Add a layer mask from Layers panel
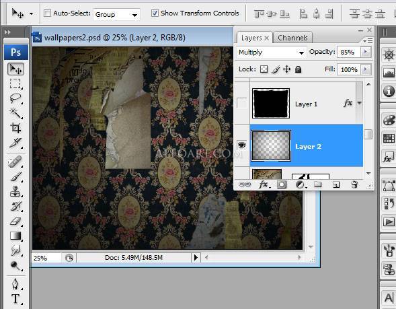 coord(282,184)
